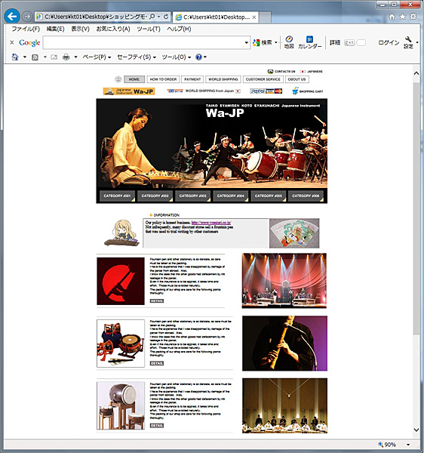424x453 pixels.
Task: Click the Help question mark icon
Action: pos(198,57)
